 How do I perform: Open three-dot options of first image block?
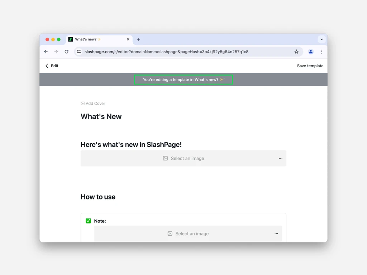point(280,158)
